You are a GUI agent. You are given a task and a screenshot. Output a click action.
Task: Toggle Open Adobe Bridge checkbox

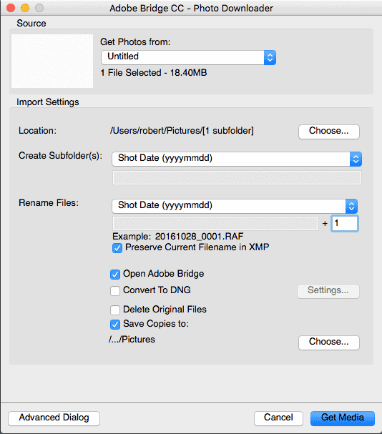click(x=115, y=275)
